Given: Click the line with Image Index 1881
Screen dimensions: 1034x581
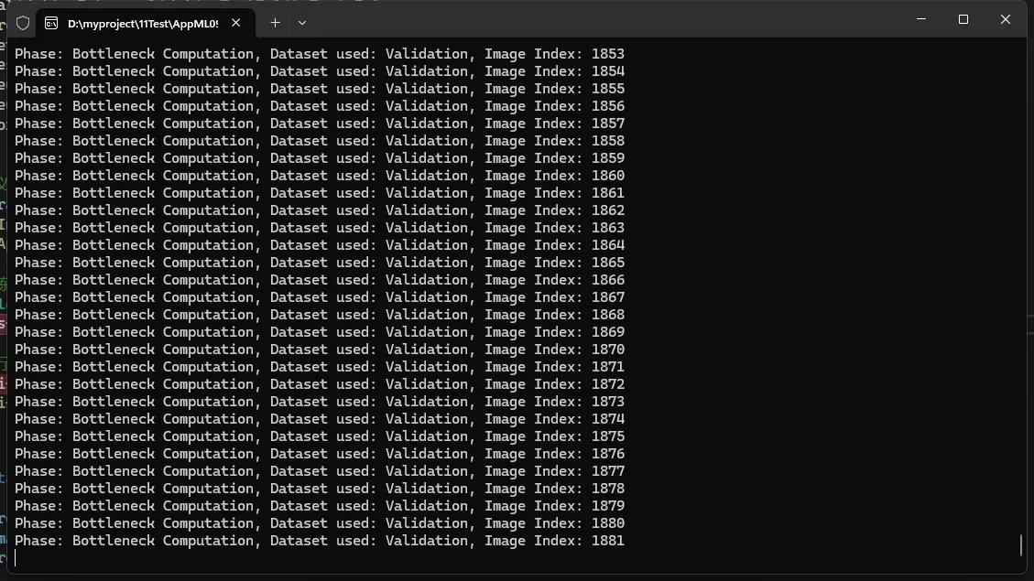Looking at the screenshot, I should click(319, 541).
